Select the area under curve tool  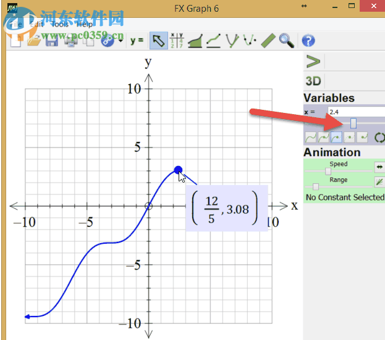click(x=195, y=41)
